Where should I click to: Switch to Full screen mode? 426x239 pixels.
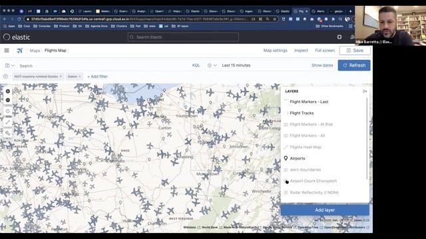pyautogui.click(x=325, y=50)
